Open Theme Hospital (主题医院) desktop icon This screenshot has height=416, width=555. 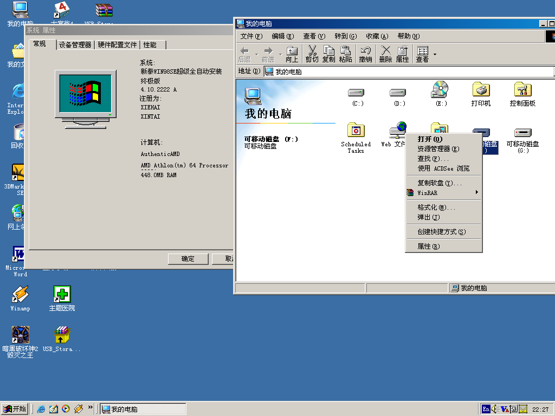click(62, 298)
